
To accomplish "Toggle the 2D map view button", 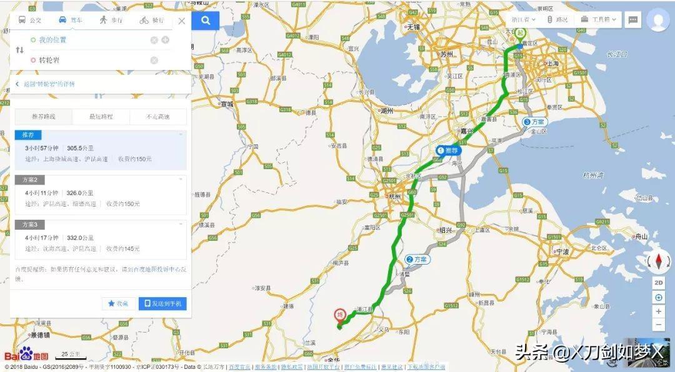I will 658,283.
